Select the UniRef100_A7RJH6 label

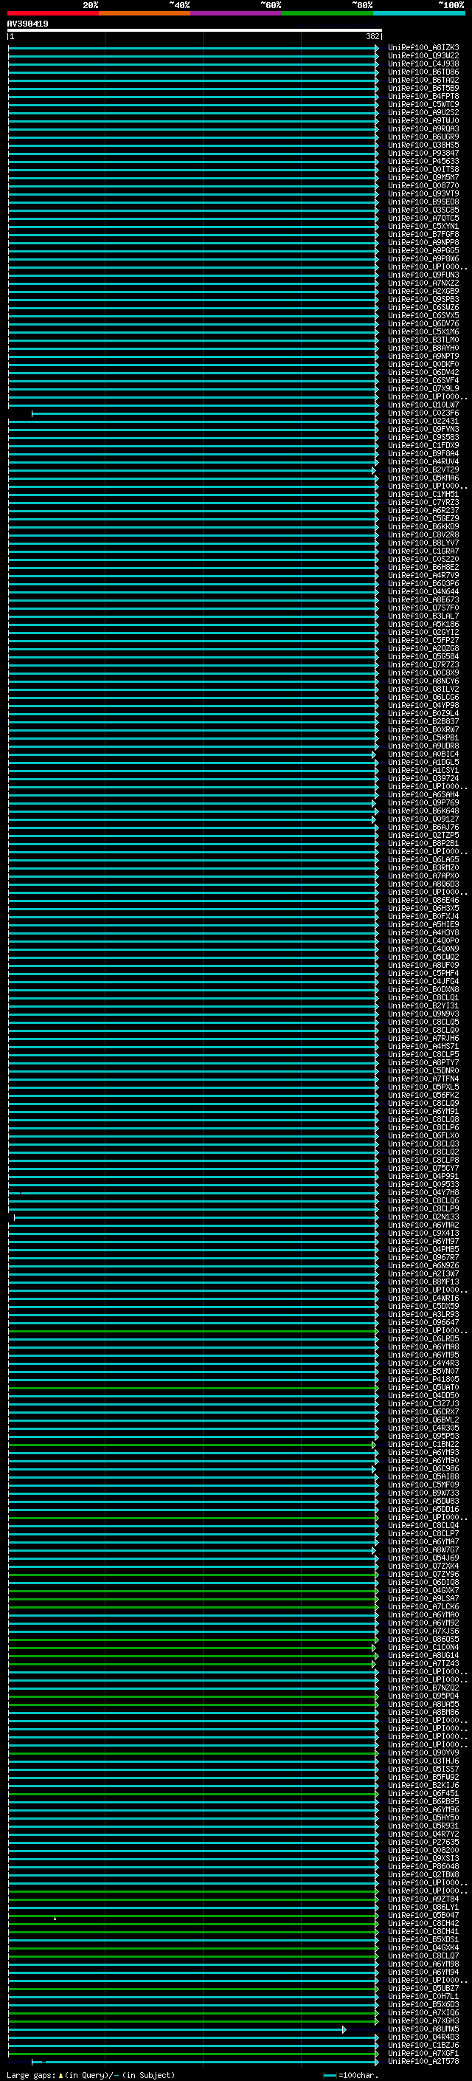423,1038
